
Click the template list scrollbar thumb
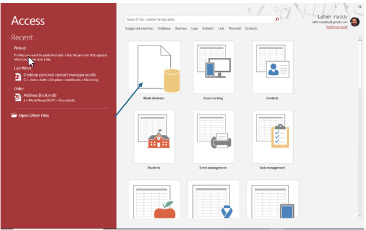click(360, 65)
